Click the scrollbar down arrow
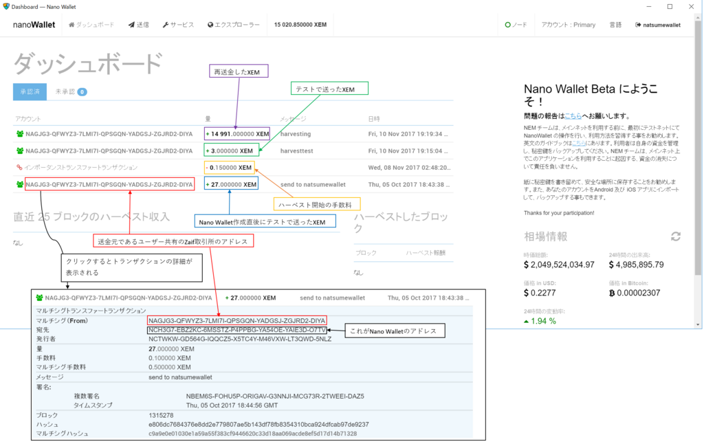This screenshot has height=446, width=704. [698, 324]
